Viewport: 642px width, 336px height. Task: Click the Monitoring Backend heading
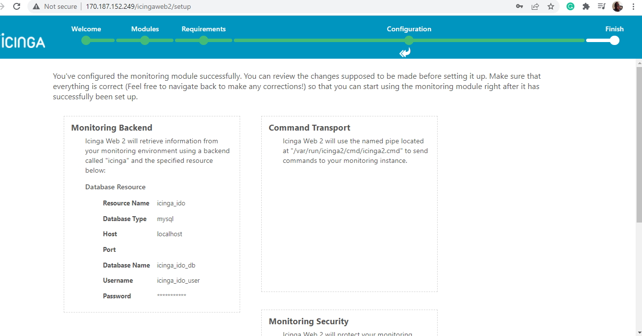[x=112, y=128]
